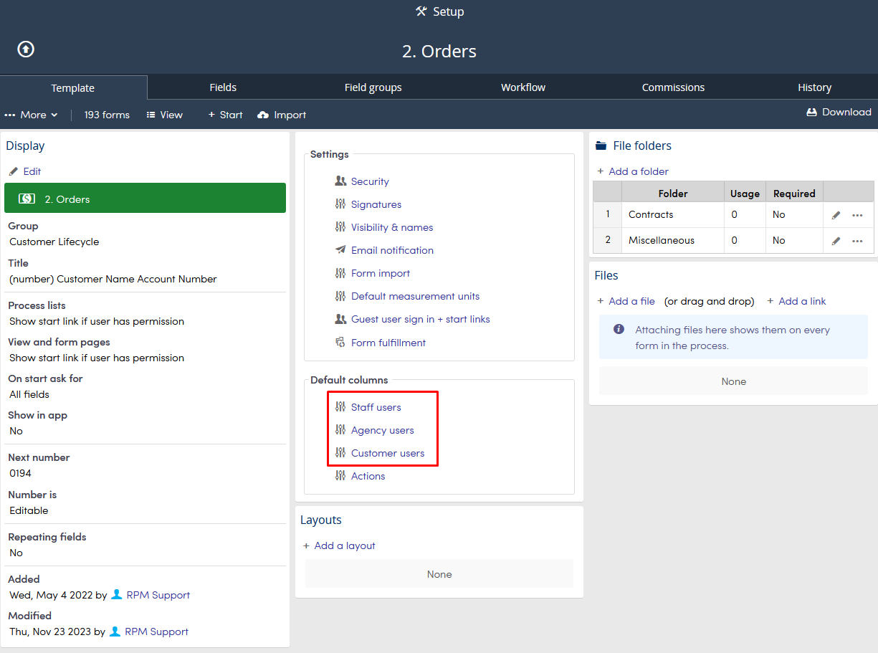The image size is (878, 653).
Task: Open the three-dot menu for Miscellaneous folder
Action: [857, 241]
